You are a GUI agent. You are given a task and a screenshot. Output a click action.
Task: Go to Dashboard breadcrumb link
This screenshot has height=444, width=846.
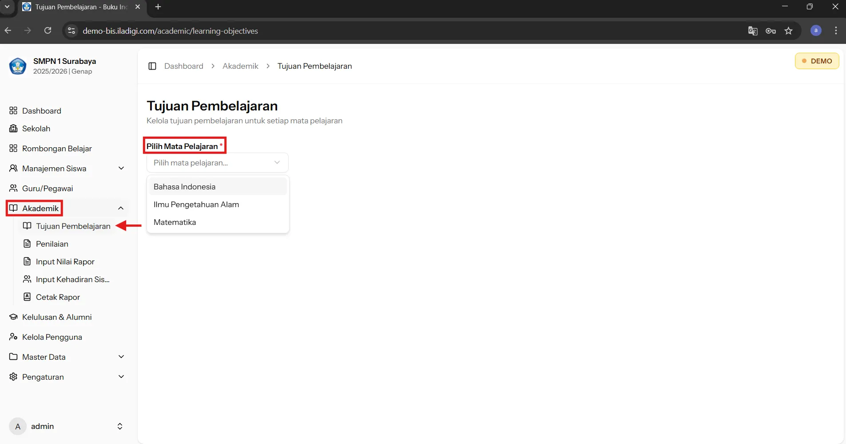click(184, 66)
